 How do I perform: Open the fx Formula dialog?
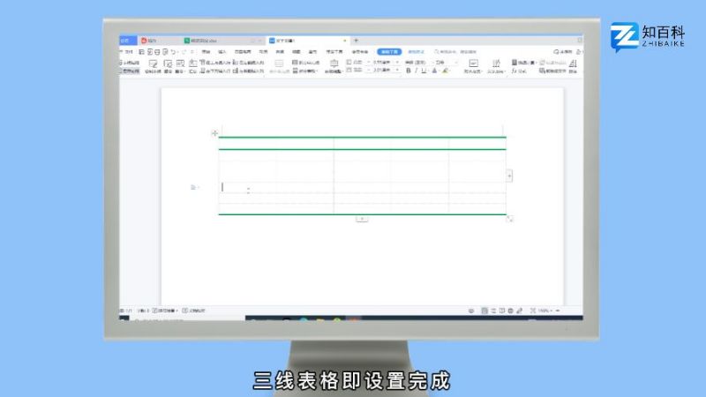(519, 71)
